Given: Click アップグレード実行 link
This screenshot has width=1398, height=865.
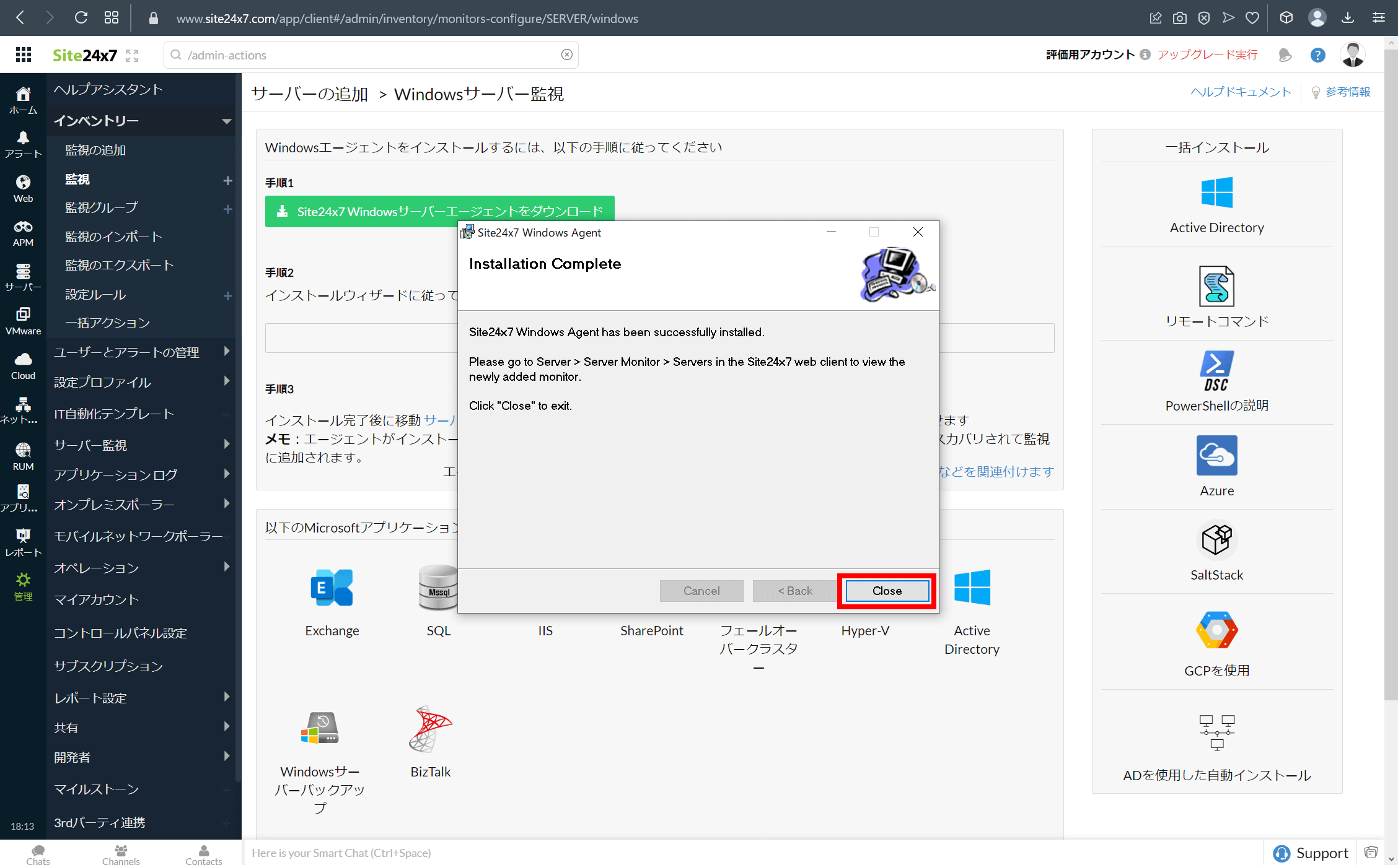Looking at the screenshot, I should coord(1207,54).
